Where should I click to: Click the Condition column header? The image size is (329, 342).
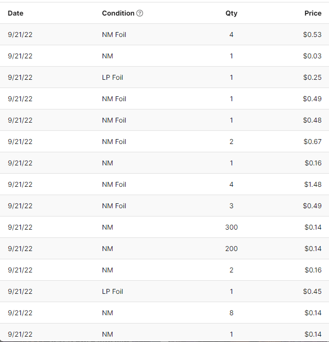(x=118, y=13)
